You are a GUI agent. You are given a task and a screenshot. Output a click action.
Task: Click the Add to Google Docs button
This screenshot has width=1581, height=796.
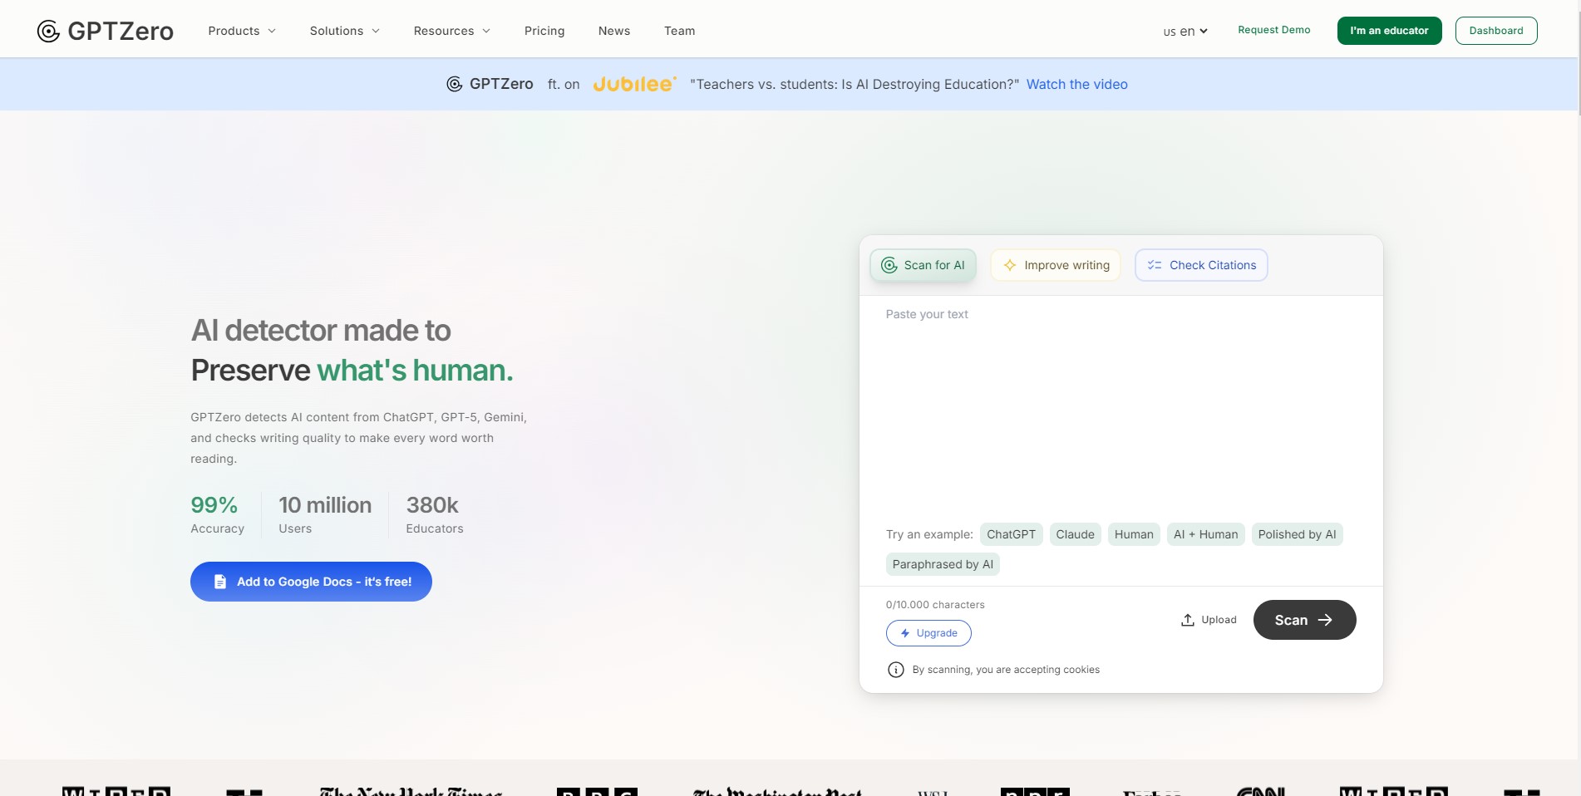(311, 582)
